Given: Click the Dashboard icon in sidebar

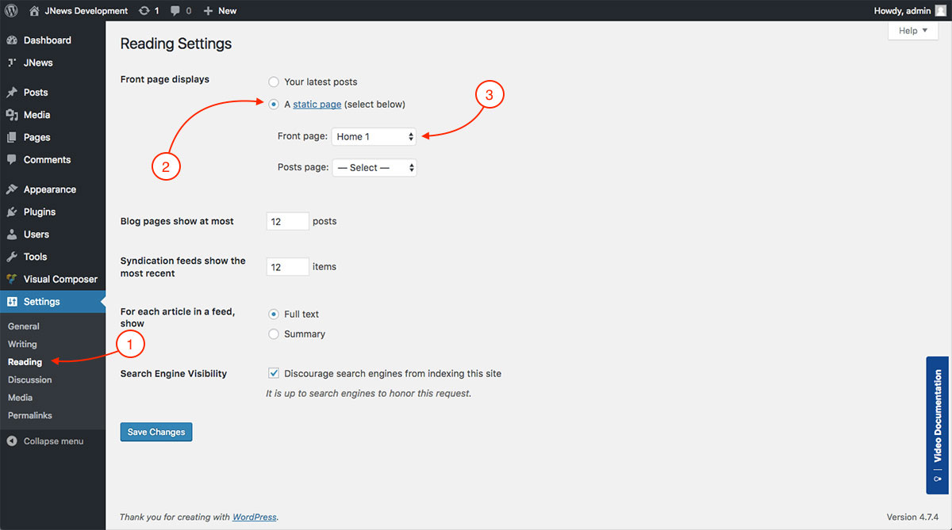Looking at the screenshot, I should [12, 40].
